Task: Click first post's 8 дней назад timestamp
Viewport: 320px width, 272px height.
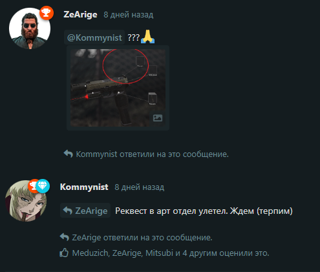Action: point(129,15)
